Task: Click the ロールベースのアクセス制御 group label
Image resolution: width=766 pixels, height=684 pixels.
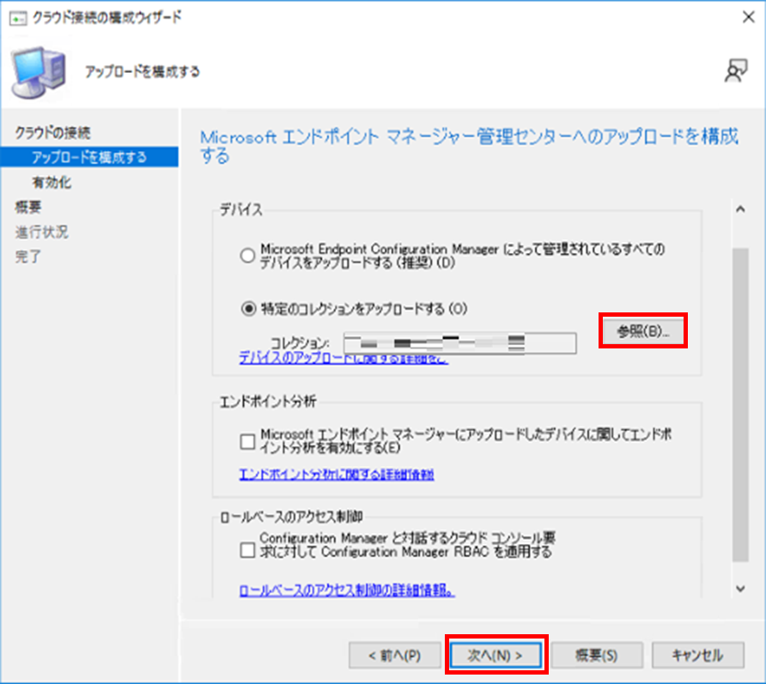Action: 292,517
